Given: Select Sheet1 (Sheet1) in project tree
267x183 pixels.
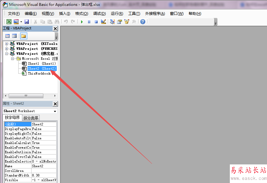Looking at the screenshot, I should (x=42, y=63).
